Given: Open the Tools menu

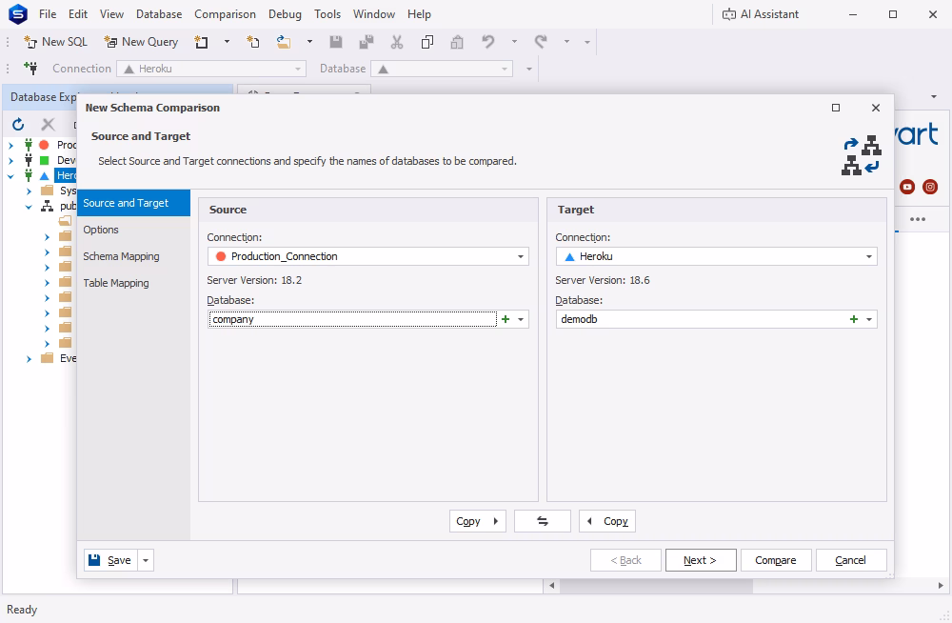Looking at the screenshot, I should click(327, 14).
